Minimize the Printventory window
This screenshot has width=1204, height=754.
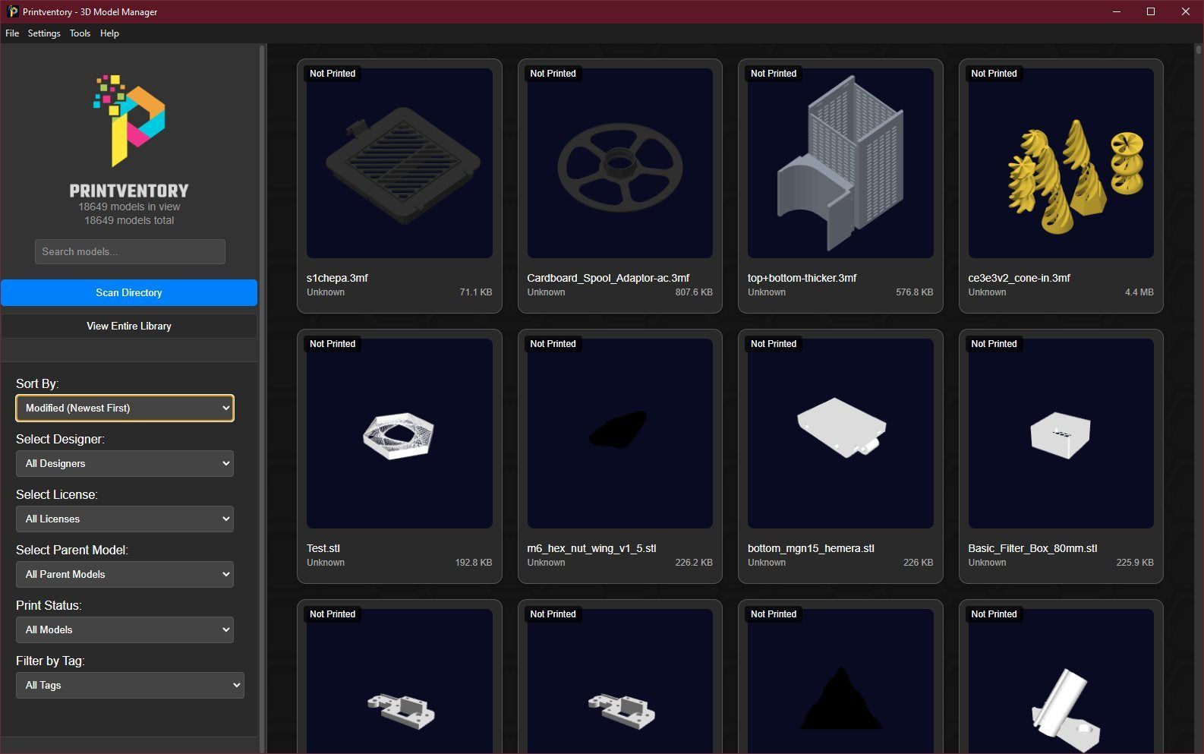point(1117,11)
